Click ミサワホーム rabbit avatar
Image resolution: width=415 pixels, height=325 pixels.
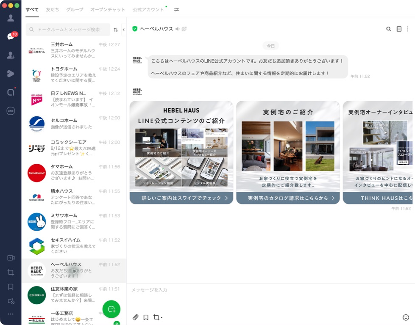[37, 222]
